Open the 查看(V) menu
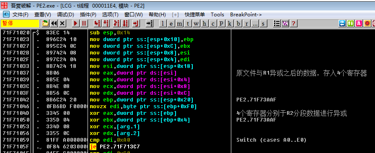This screenshot has width=375, height=153. tap(43, 15)
